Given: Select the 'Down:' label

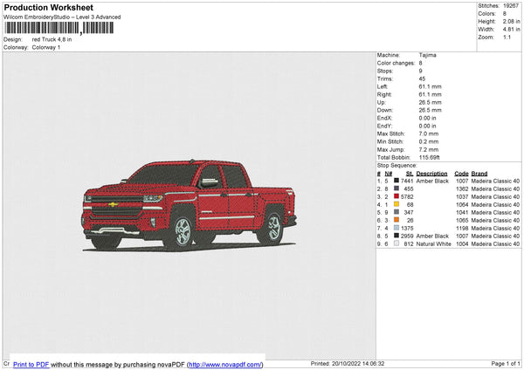Looking at the screenshot, I should pos(384,110).
